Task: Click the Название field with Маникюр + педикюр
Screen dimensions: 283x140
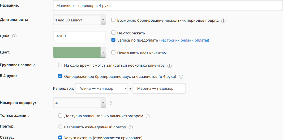Action: click(168, 6)
